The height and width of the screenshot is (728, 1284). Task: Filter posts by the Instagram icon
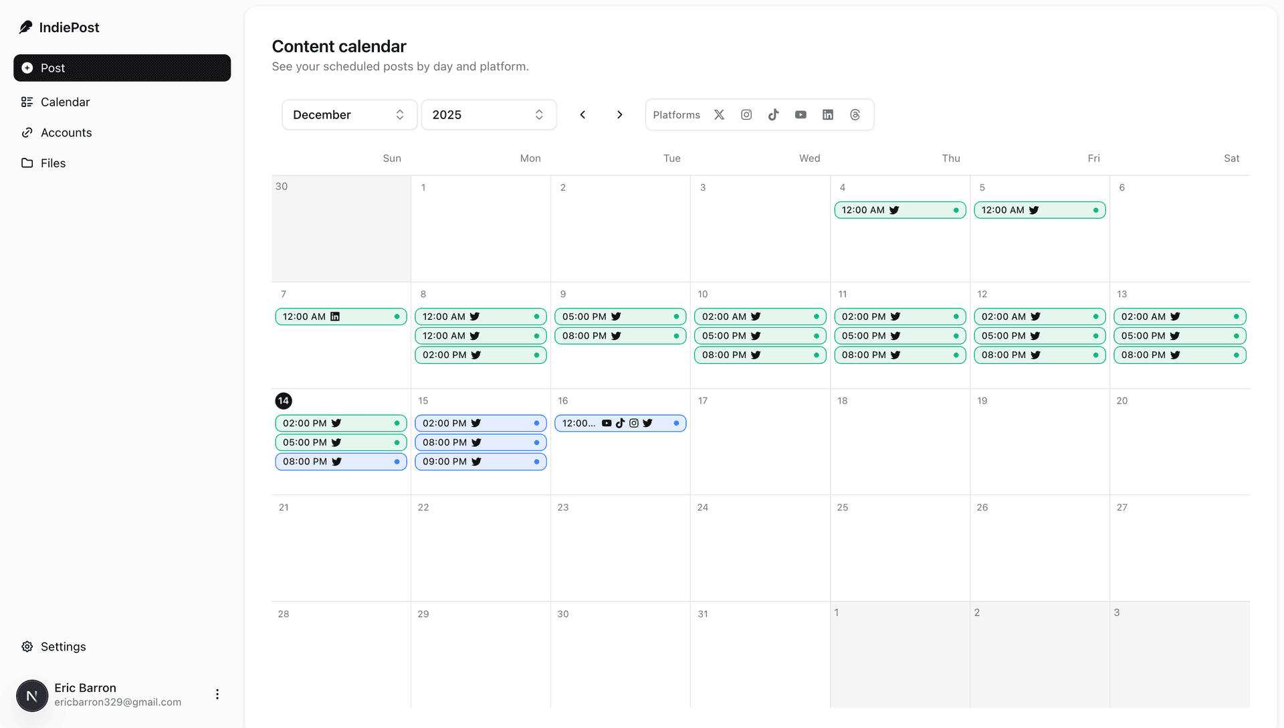point(746,114)
